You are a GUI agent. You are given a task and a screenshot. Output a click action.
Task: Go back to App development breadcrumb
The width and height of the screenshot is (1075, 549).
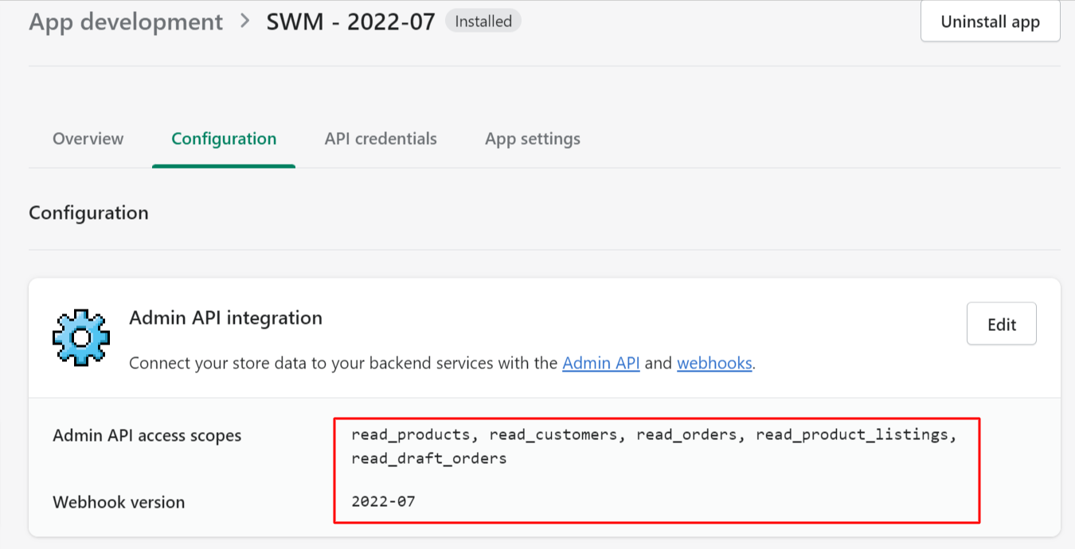pyautogui.click(x=126, y=21)
